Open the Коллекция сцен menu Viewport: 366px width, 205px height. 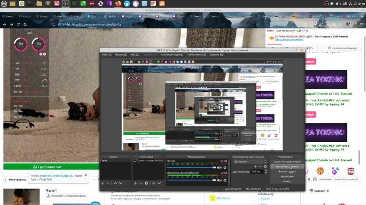pyautogui.click(x=172, y=55)
